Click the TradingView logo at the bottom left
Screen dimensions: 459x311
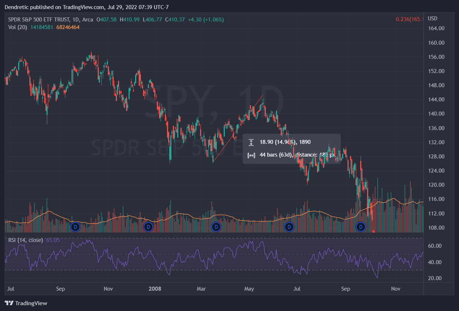[26, 303]
